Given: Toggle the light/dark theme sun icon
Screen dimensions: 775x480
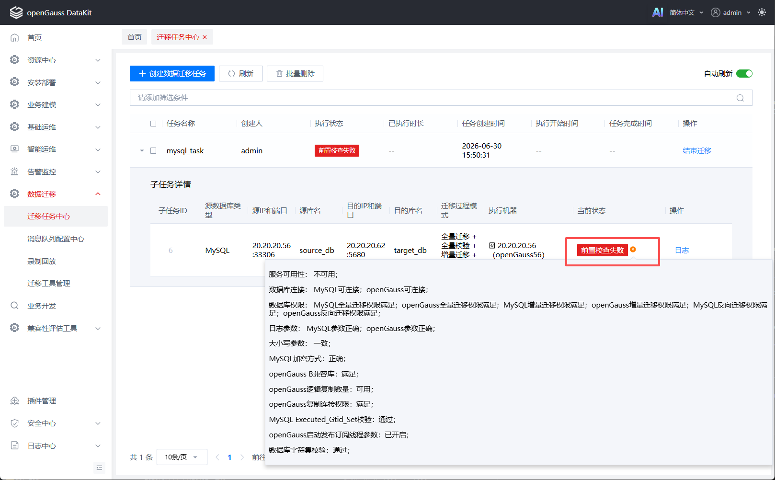Looking at the screenshot, I should [x=762, y=12].
